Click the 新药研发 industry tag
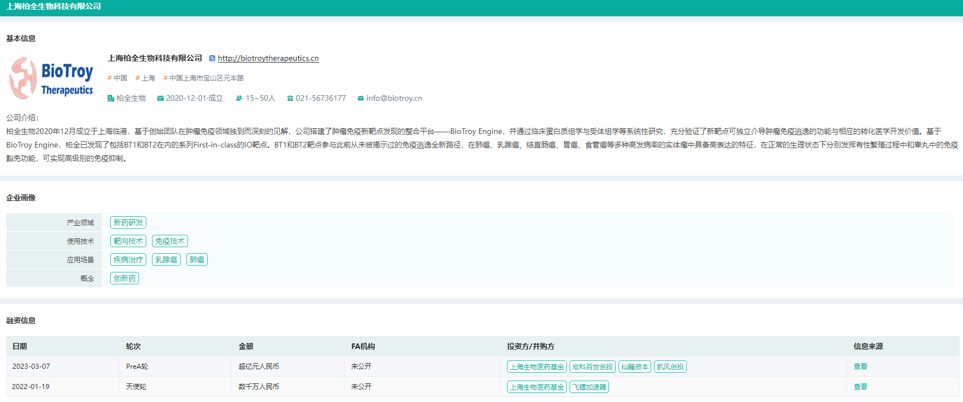Screen dimensions: 963x402 pyautogui.click(x=128, y=223)
